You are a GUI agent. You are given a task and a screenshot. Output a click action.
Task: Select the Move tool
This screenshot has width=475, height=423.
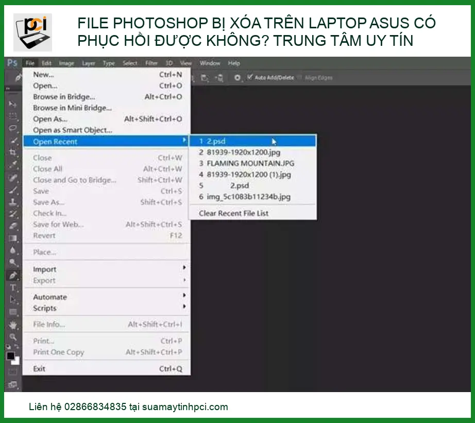(x=13, y=103)
